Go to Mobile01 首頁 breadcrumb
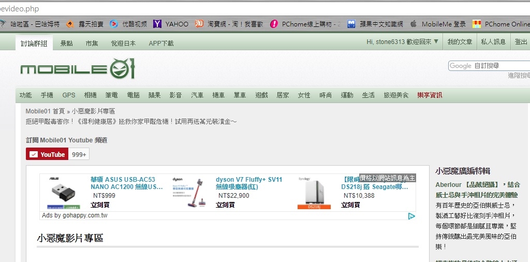530x262 pixels. (46, 111)
